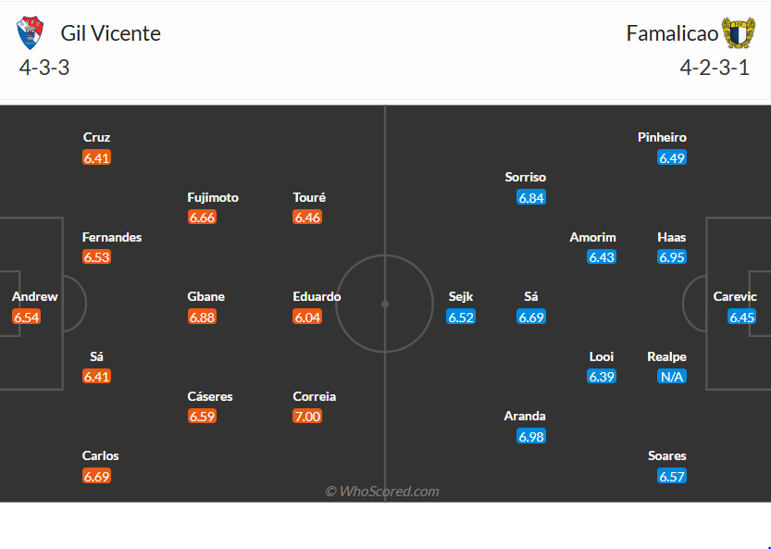Click the Gil Vicente club crest
Viewport: 771px width, 549px height.
[x=31, y=34]
